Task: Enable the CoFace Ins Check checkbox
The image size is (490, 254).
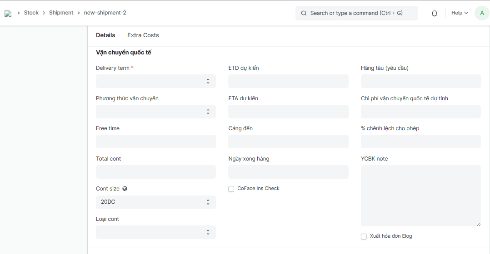Action: [x=231, y=189]
